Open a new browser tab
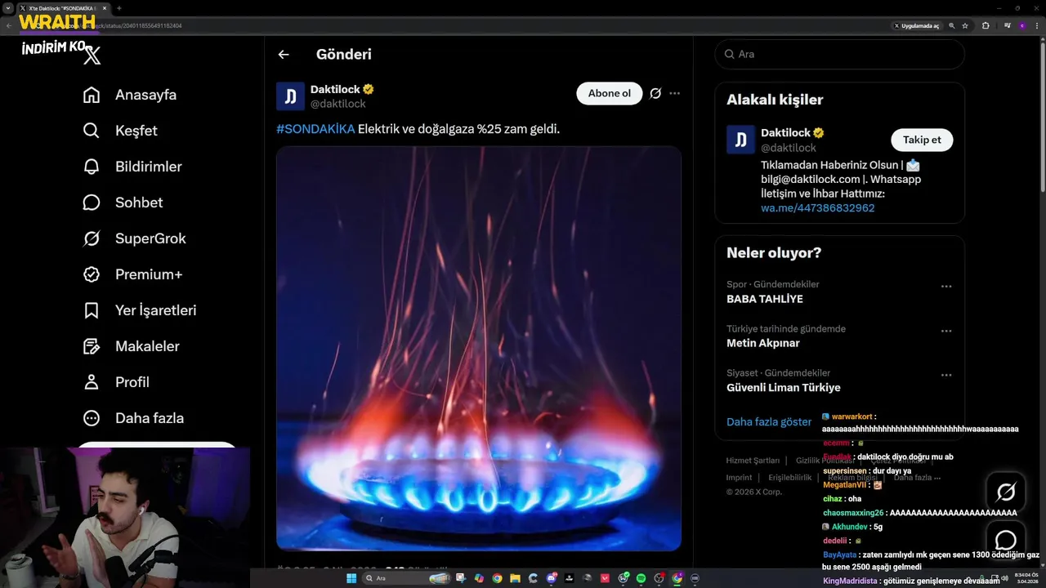This screenshot has width=1046, height=588. 119,8
